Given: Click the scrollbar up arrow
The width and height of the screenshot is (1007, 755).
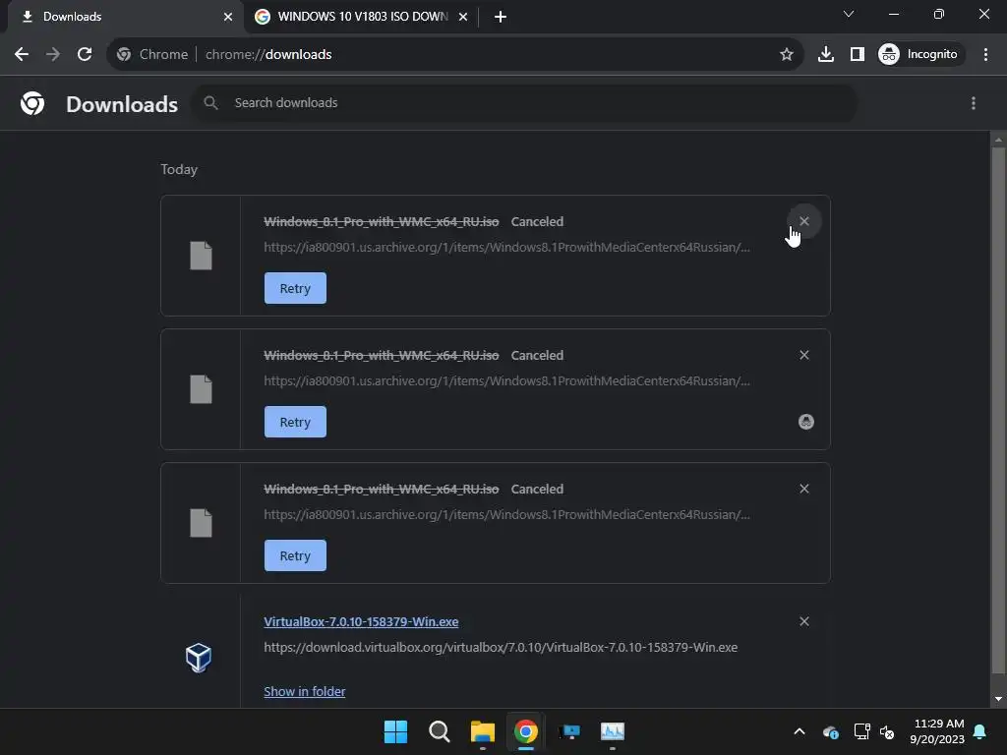Looking at the screenshot, I should [x=998, y=139].
